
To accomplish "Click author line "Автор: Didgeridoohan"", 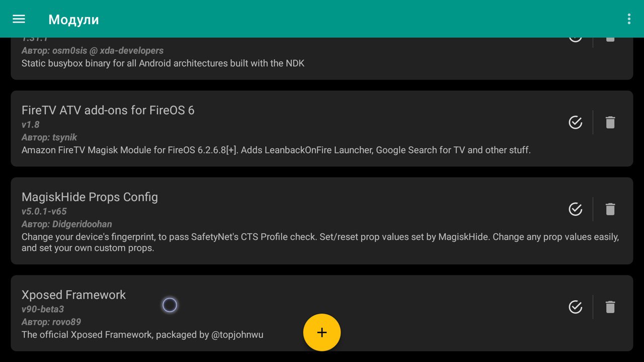I will tap(66, 224).
